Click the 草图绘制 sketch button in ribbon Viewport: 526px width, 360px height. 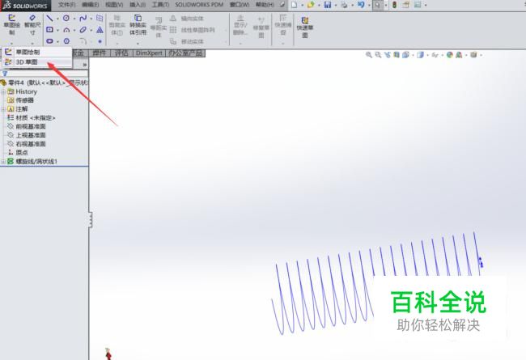point(12,25)
